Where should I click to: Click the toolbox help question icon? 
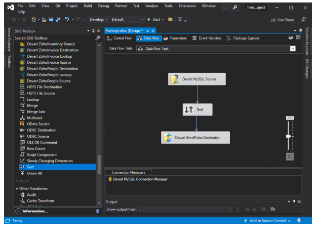pos(98,211)
